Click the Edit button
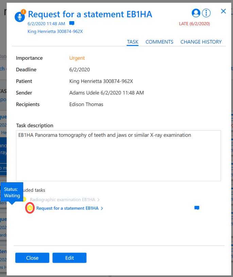The width and height of the screenshot is (233, 277). (69, 258)
